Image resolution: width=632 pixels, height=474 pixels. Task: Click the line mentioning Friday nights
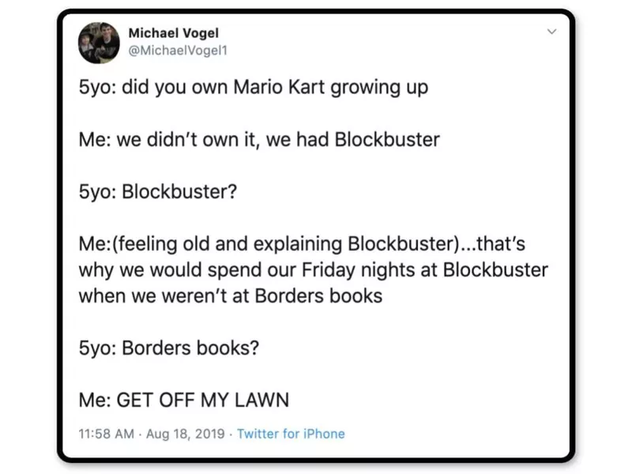[x=313, y=269]
